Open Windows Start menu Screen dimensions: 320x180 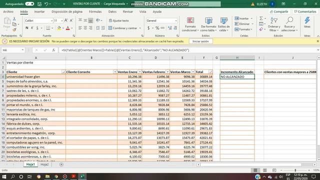4,176
